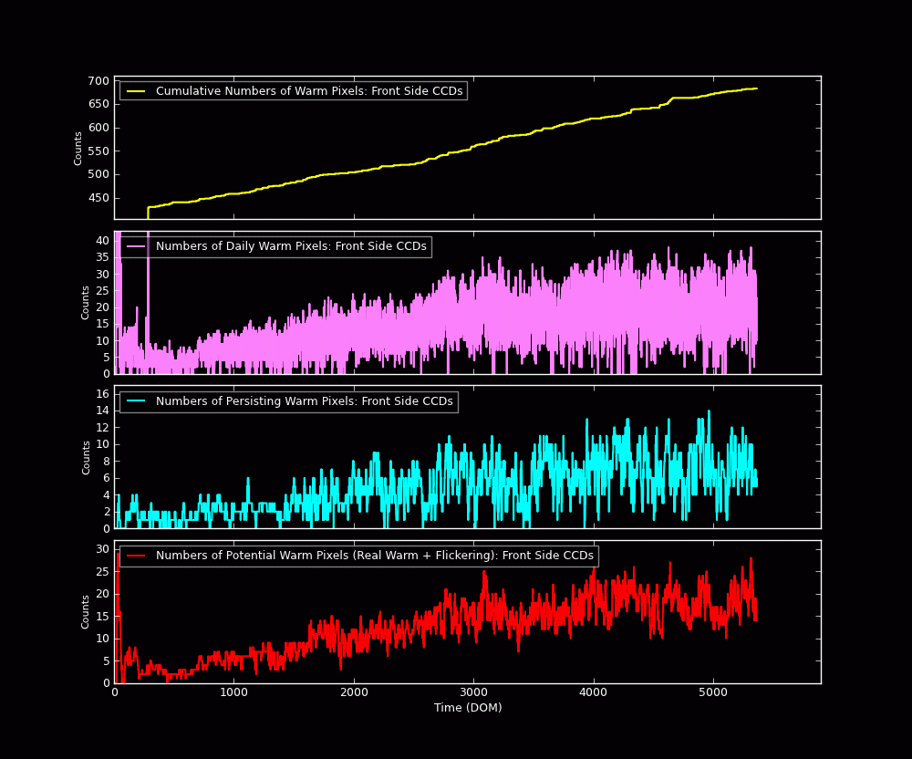Click the yellow line sample in the Cumulative legend
912x759 pixels.
(x=136, y=91)
